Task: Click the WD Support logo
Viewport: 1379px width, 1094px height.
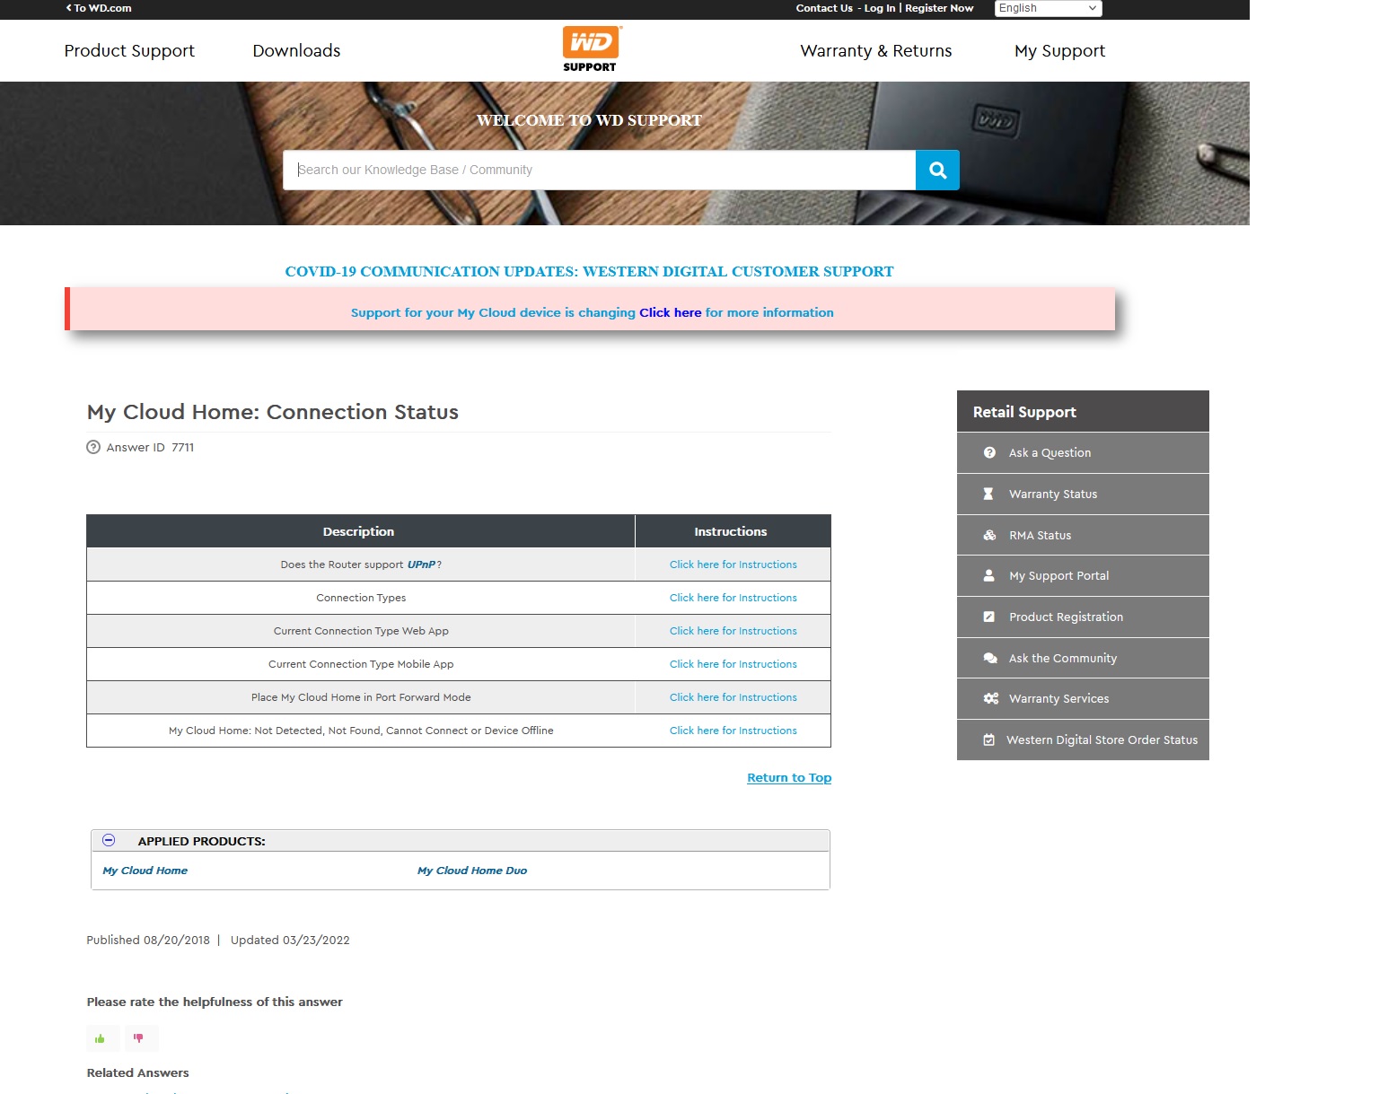Action: [591, 49]
